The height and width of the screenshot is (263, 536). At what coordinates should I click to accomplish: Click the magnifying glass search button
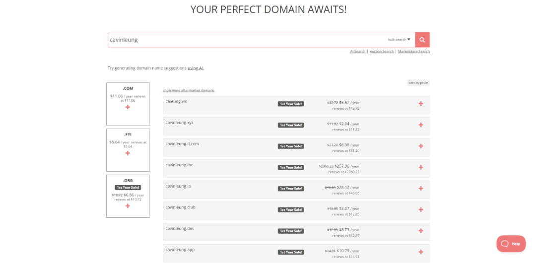(422, 40)
